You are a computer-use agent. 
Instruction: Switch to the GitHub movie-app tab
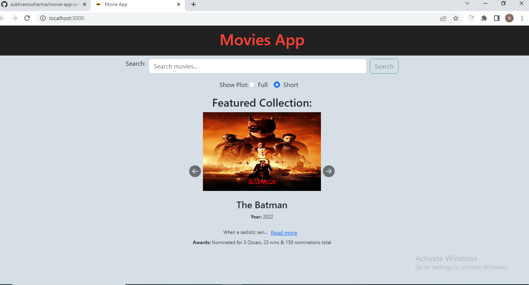click(43, 5)
